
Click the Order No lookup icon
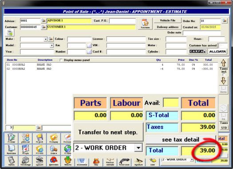(x=225, y=21)
